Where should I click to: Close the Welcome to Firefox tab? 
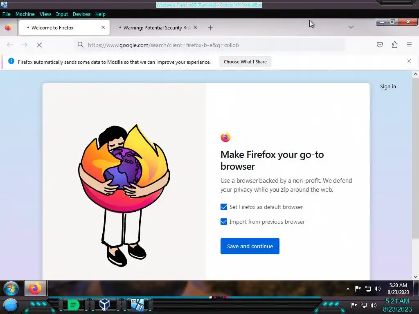[103, 27]
